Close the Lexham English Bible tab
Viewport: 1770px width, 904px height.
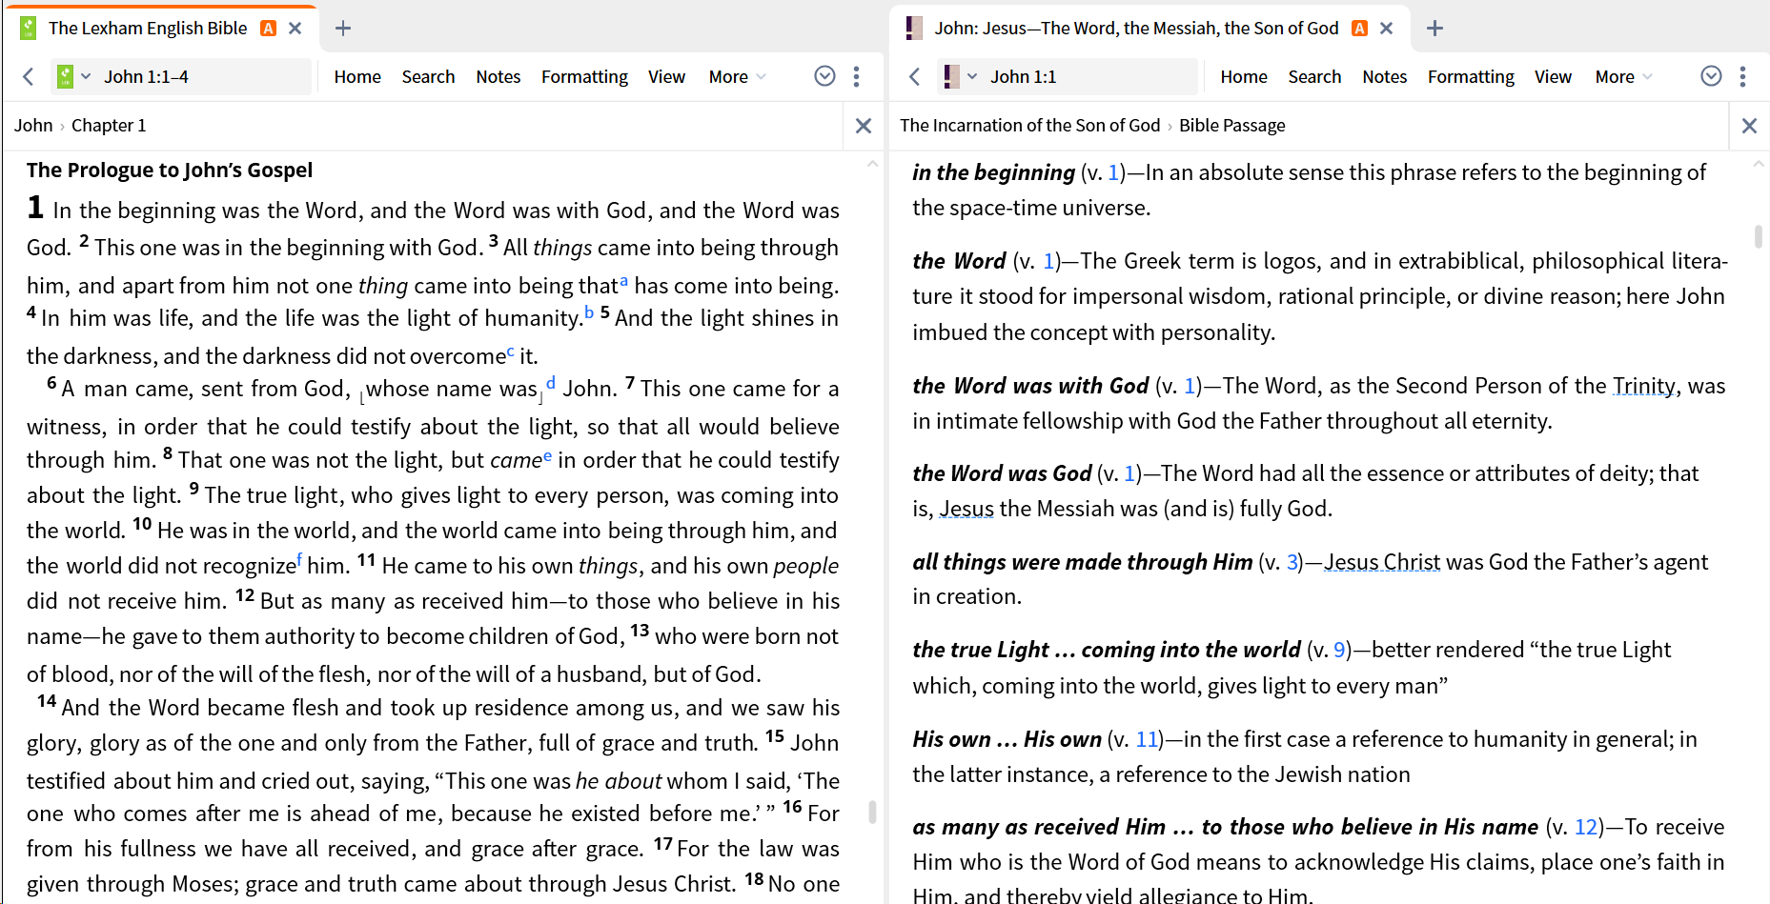295,29
